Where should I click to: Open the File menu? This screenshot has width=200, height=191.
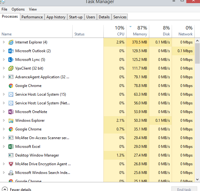coord(4,9)
